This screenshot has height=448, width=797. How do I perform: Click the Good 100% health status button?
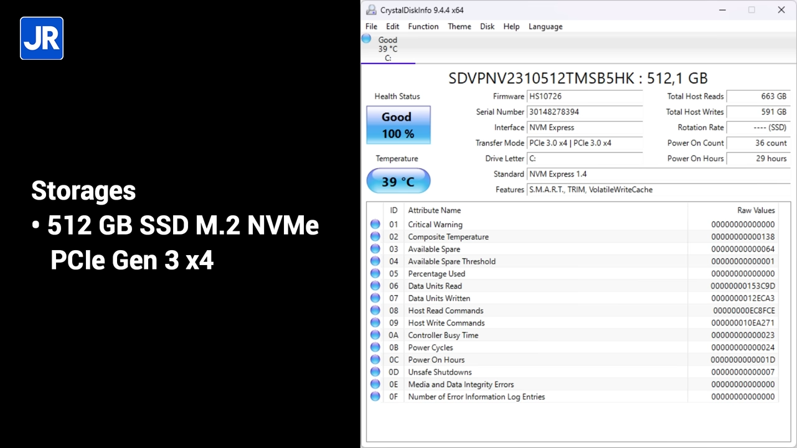pos(398,124)
